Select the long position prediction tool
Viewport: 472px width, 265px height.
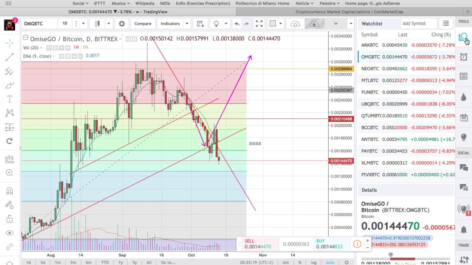10,127
